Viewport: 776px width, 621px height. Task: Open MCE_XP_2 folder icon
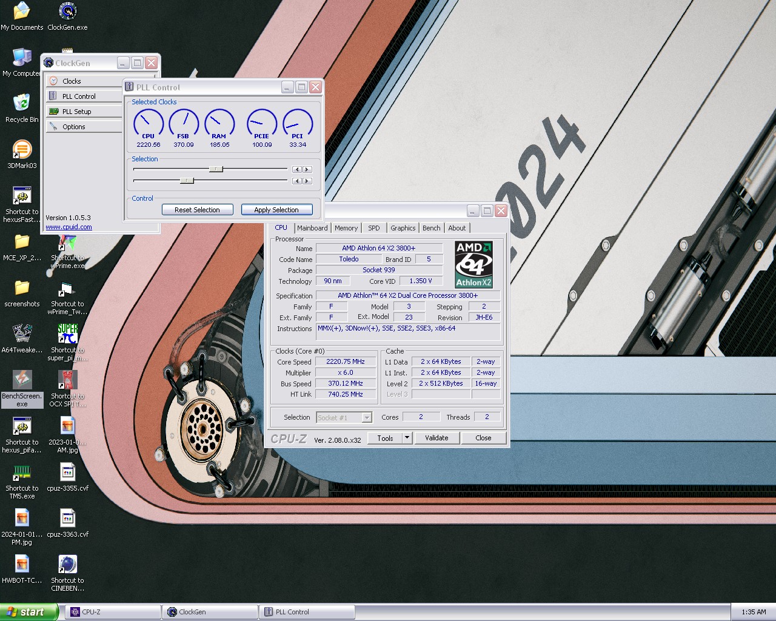pos(22,247)
